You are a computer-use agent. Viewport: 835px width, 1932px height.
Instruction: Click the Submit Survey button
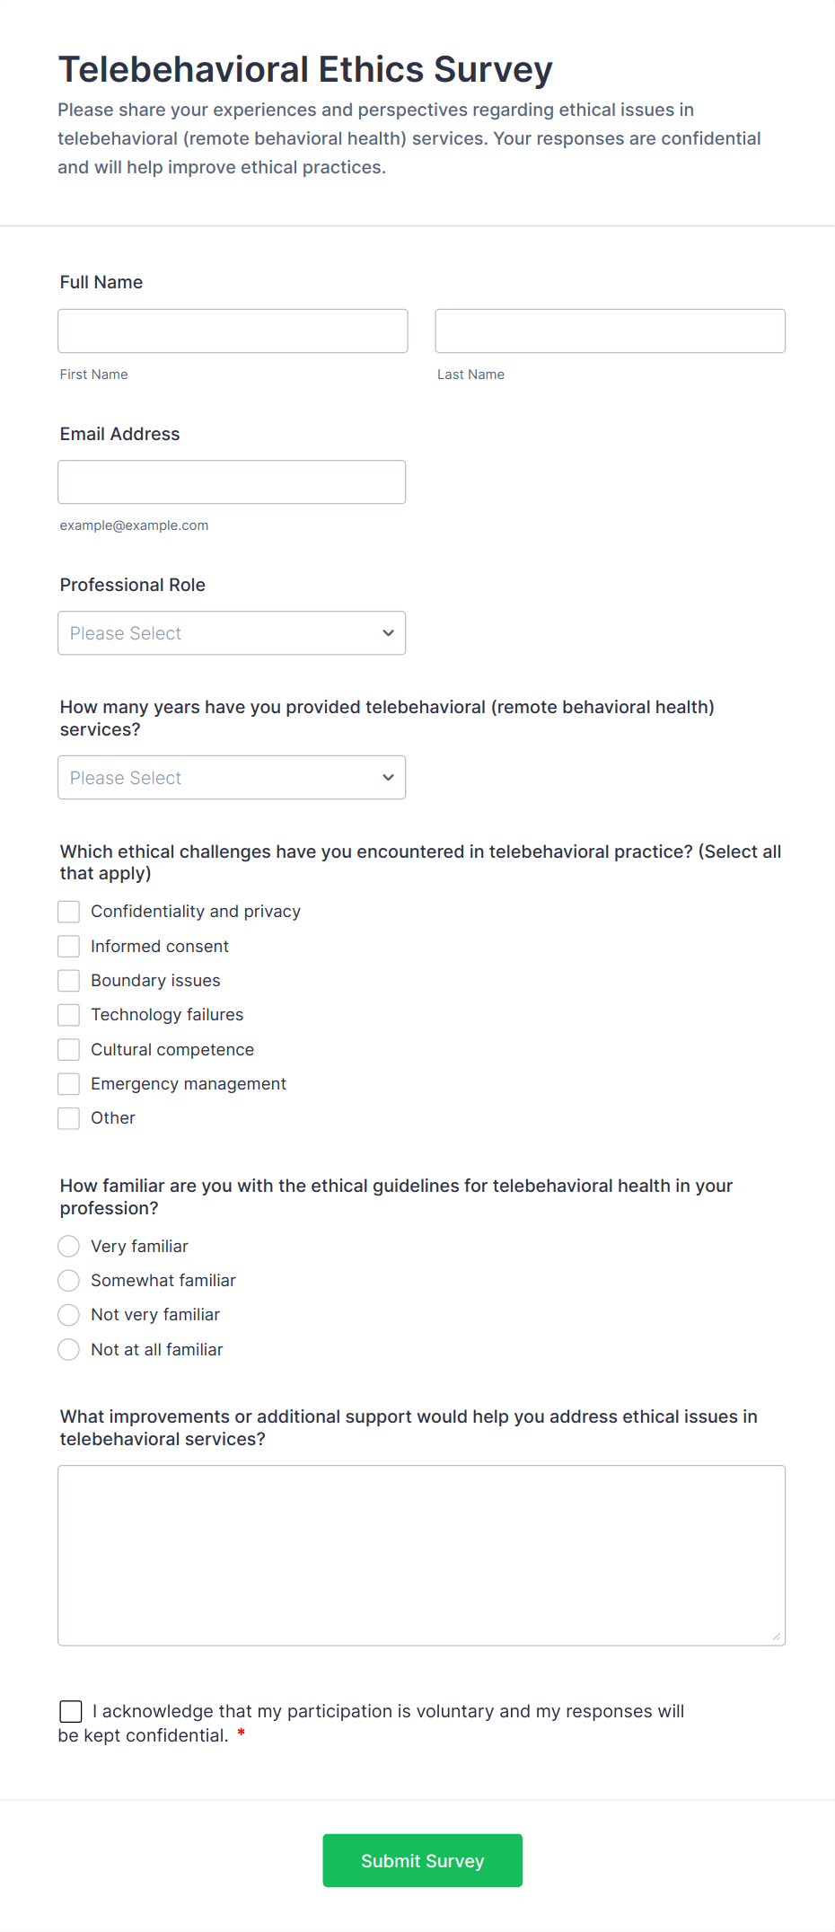click(422, 1860)
